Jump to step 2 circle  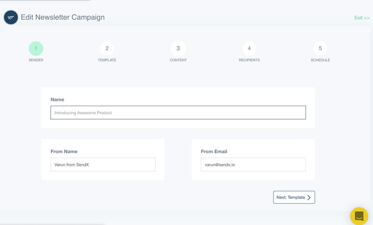click(107, 48)
